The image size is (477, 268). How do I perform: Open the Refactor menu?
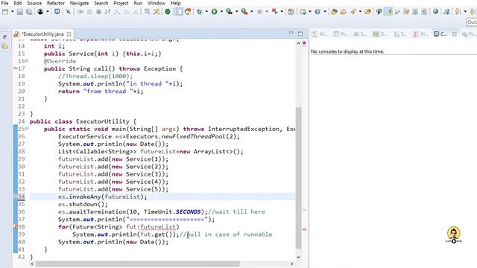click(x=56, y=3)
